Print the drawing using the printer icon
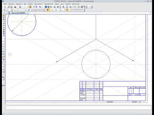 coord(15,7)
